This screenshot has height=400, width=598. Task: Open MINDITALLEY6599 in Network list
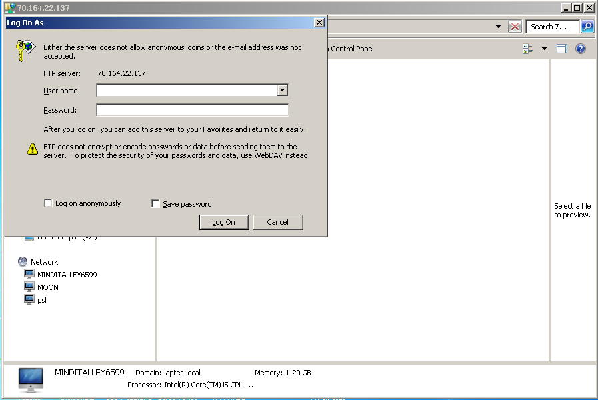(x=67, y=275)
